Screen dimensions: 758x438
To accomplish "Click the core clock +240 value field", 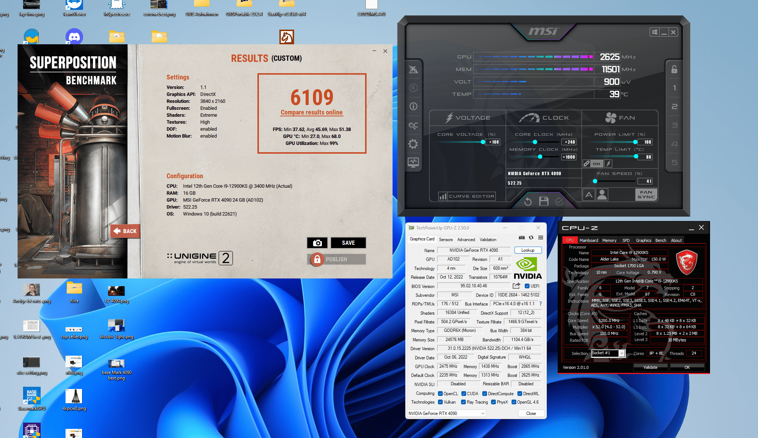I will (x=569, y=142).
